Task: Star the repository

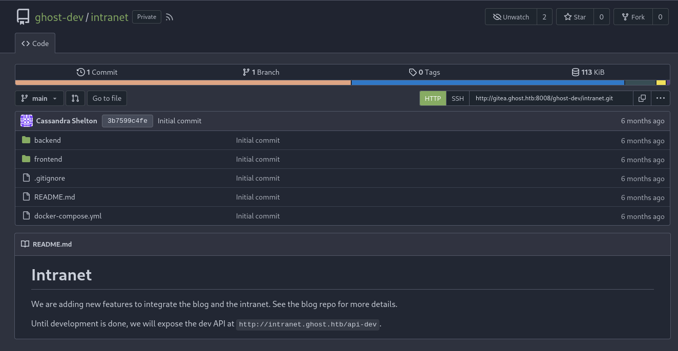Action: [575, 17]
